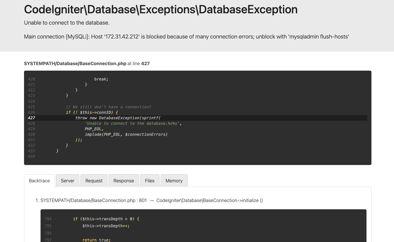Click the 'SYSTEMPATH/Database/BaseConnection.php at line 427' file path
The width and height of the screenshot is (394, 242).
pyautogui.click(x=87, y=63)
